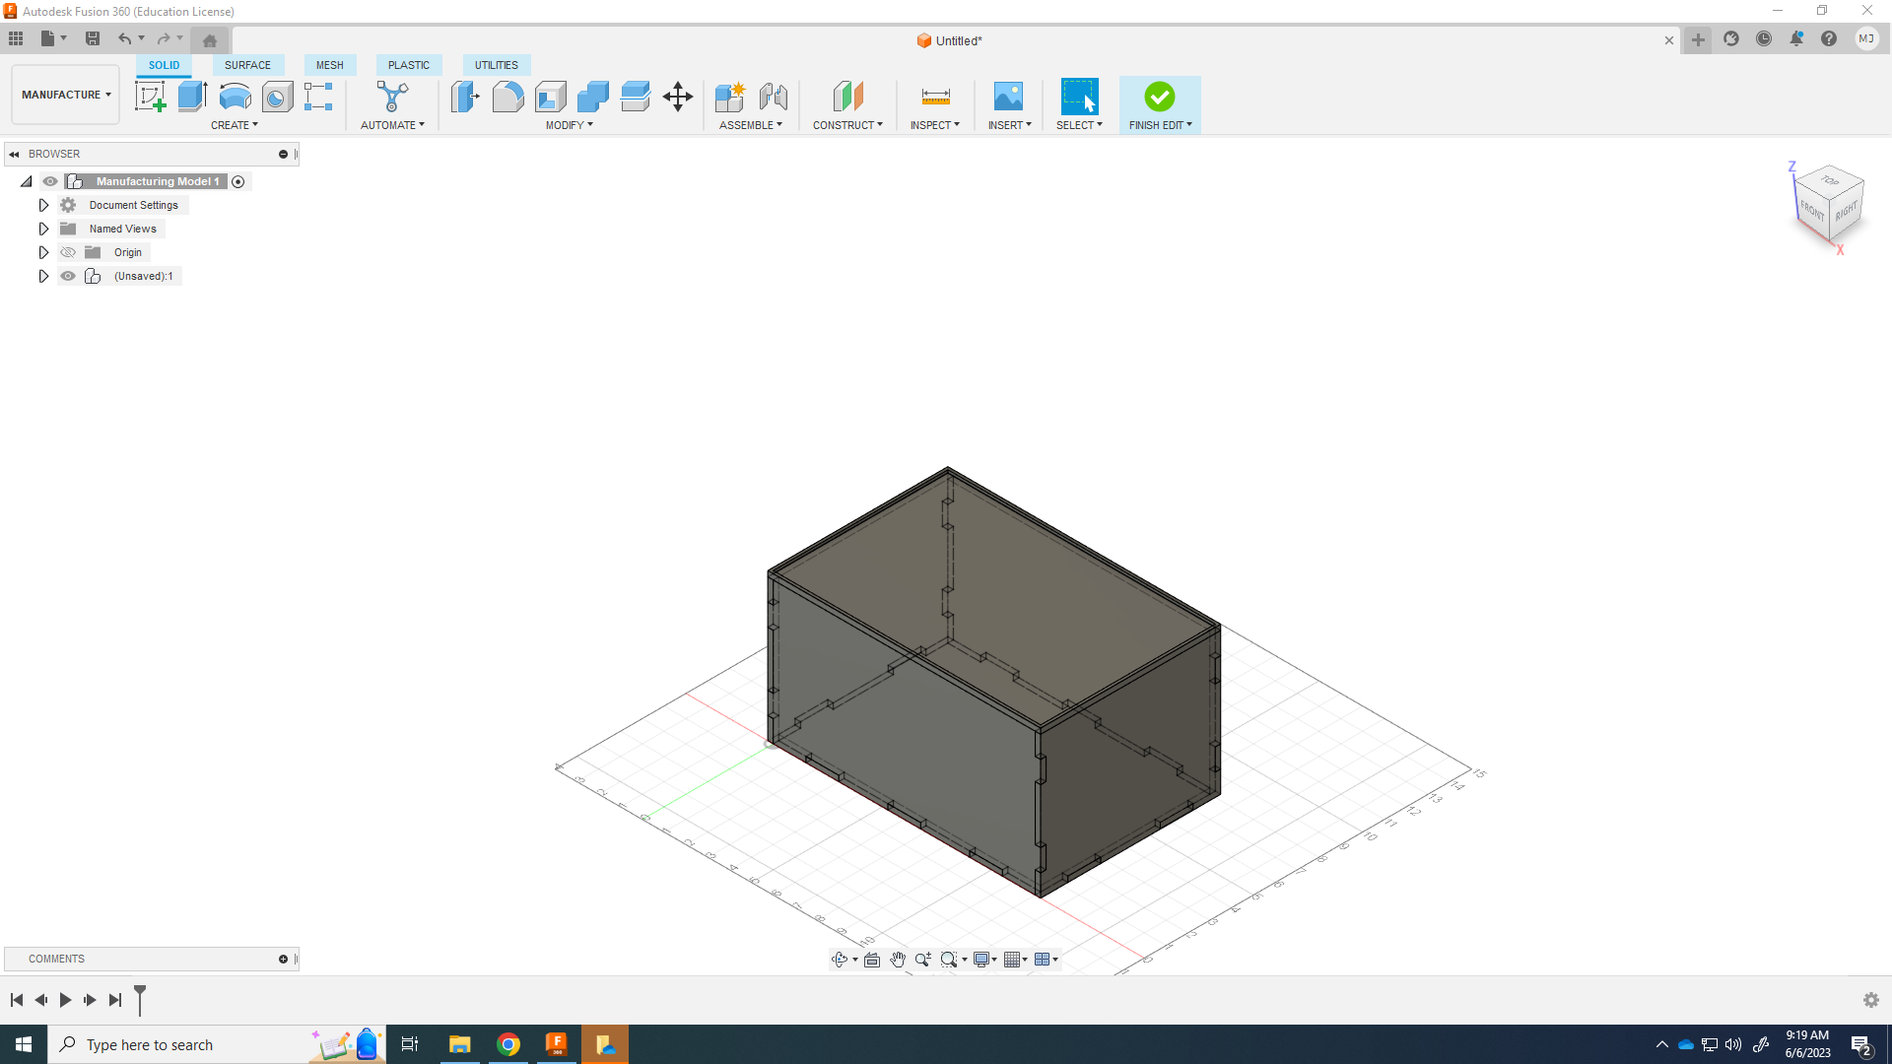Expand the Named Views folder
Image resolution: width=1892 pixels, height=1064 pixels.
coord(43,229)
